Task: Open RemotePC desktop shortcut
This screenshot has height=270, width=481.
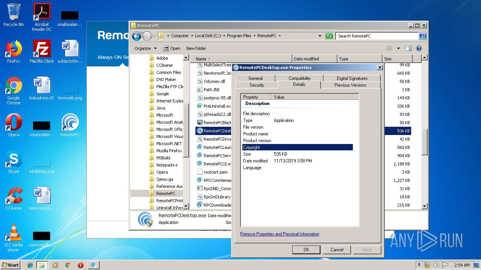Action: 70,125
